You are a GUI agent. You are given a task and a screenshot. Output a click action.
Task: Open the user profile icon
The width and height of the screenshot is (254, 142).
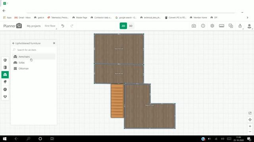(249, 26)
